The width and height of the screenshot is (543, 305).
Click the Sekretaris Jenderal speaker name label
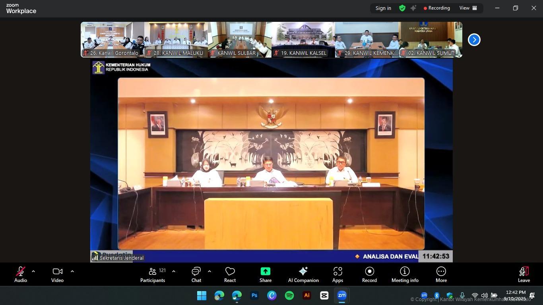[x=122, y=258]
